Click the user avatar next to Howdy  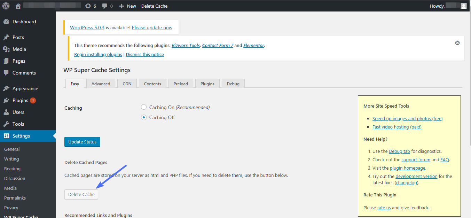[x=463, y=6]
